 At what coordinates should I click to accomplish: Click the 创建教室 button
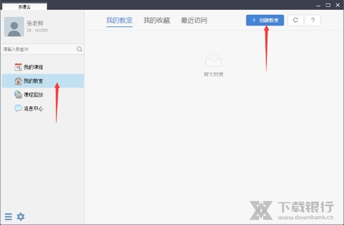point(265,20)
